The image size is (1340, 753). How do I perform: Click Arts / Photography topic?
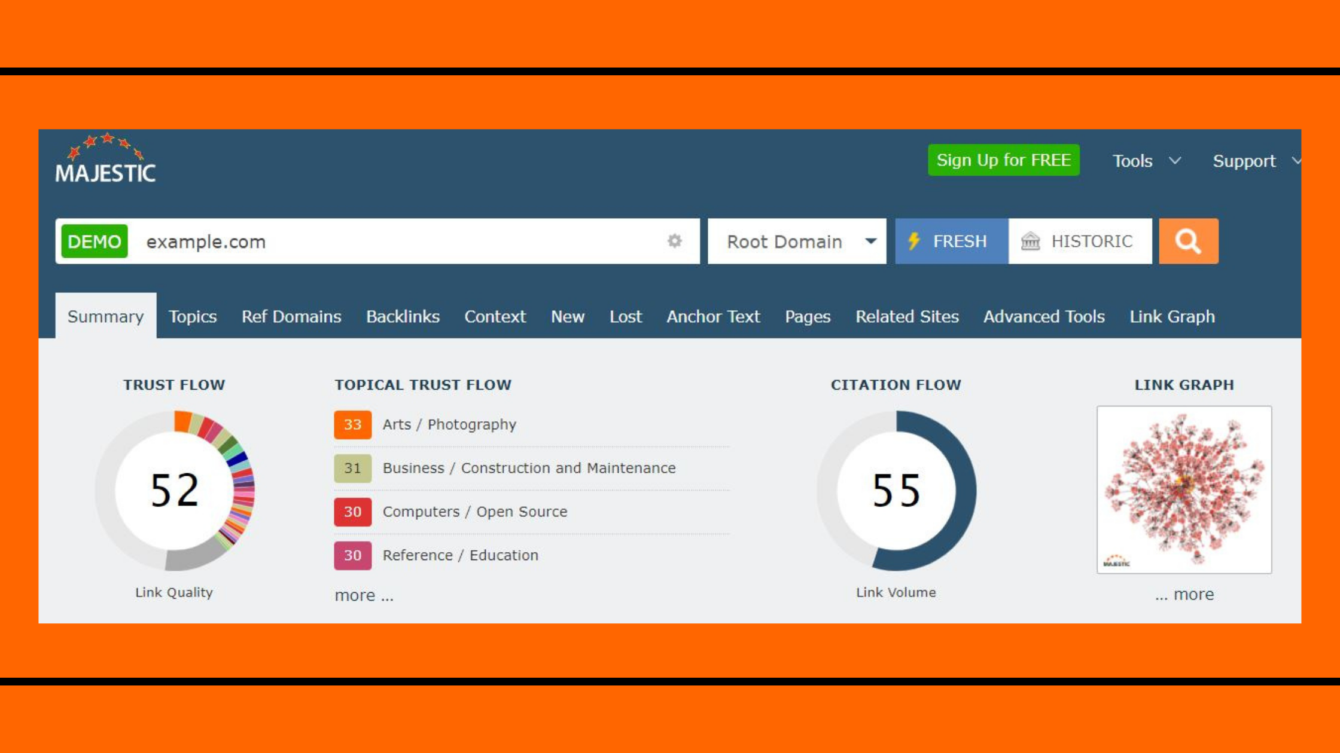[449, 424]
